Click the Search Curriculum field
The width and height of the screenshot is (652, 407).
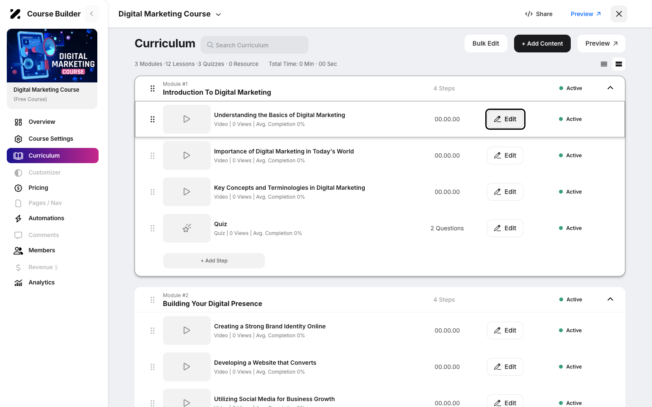coord(254,45)
